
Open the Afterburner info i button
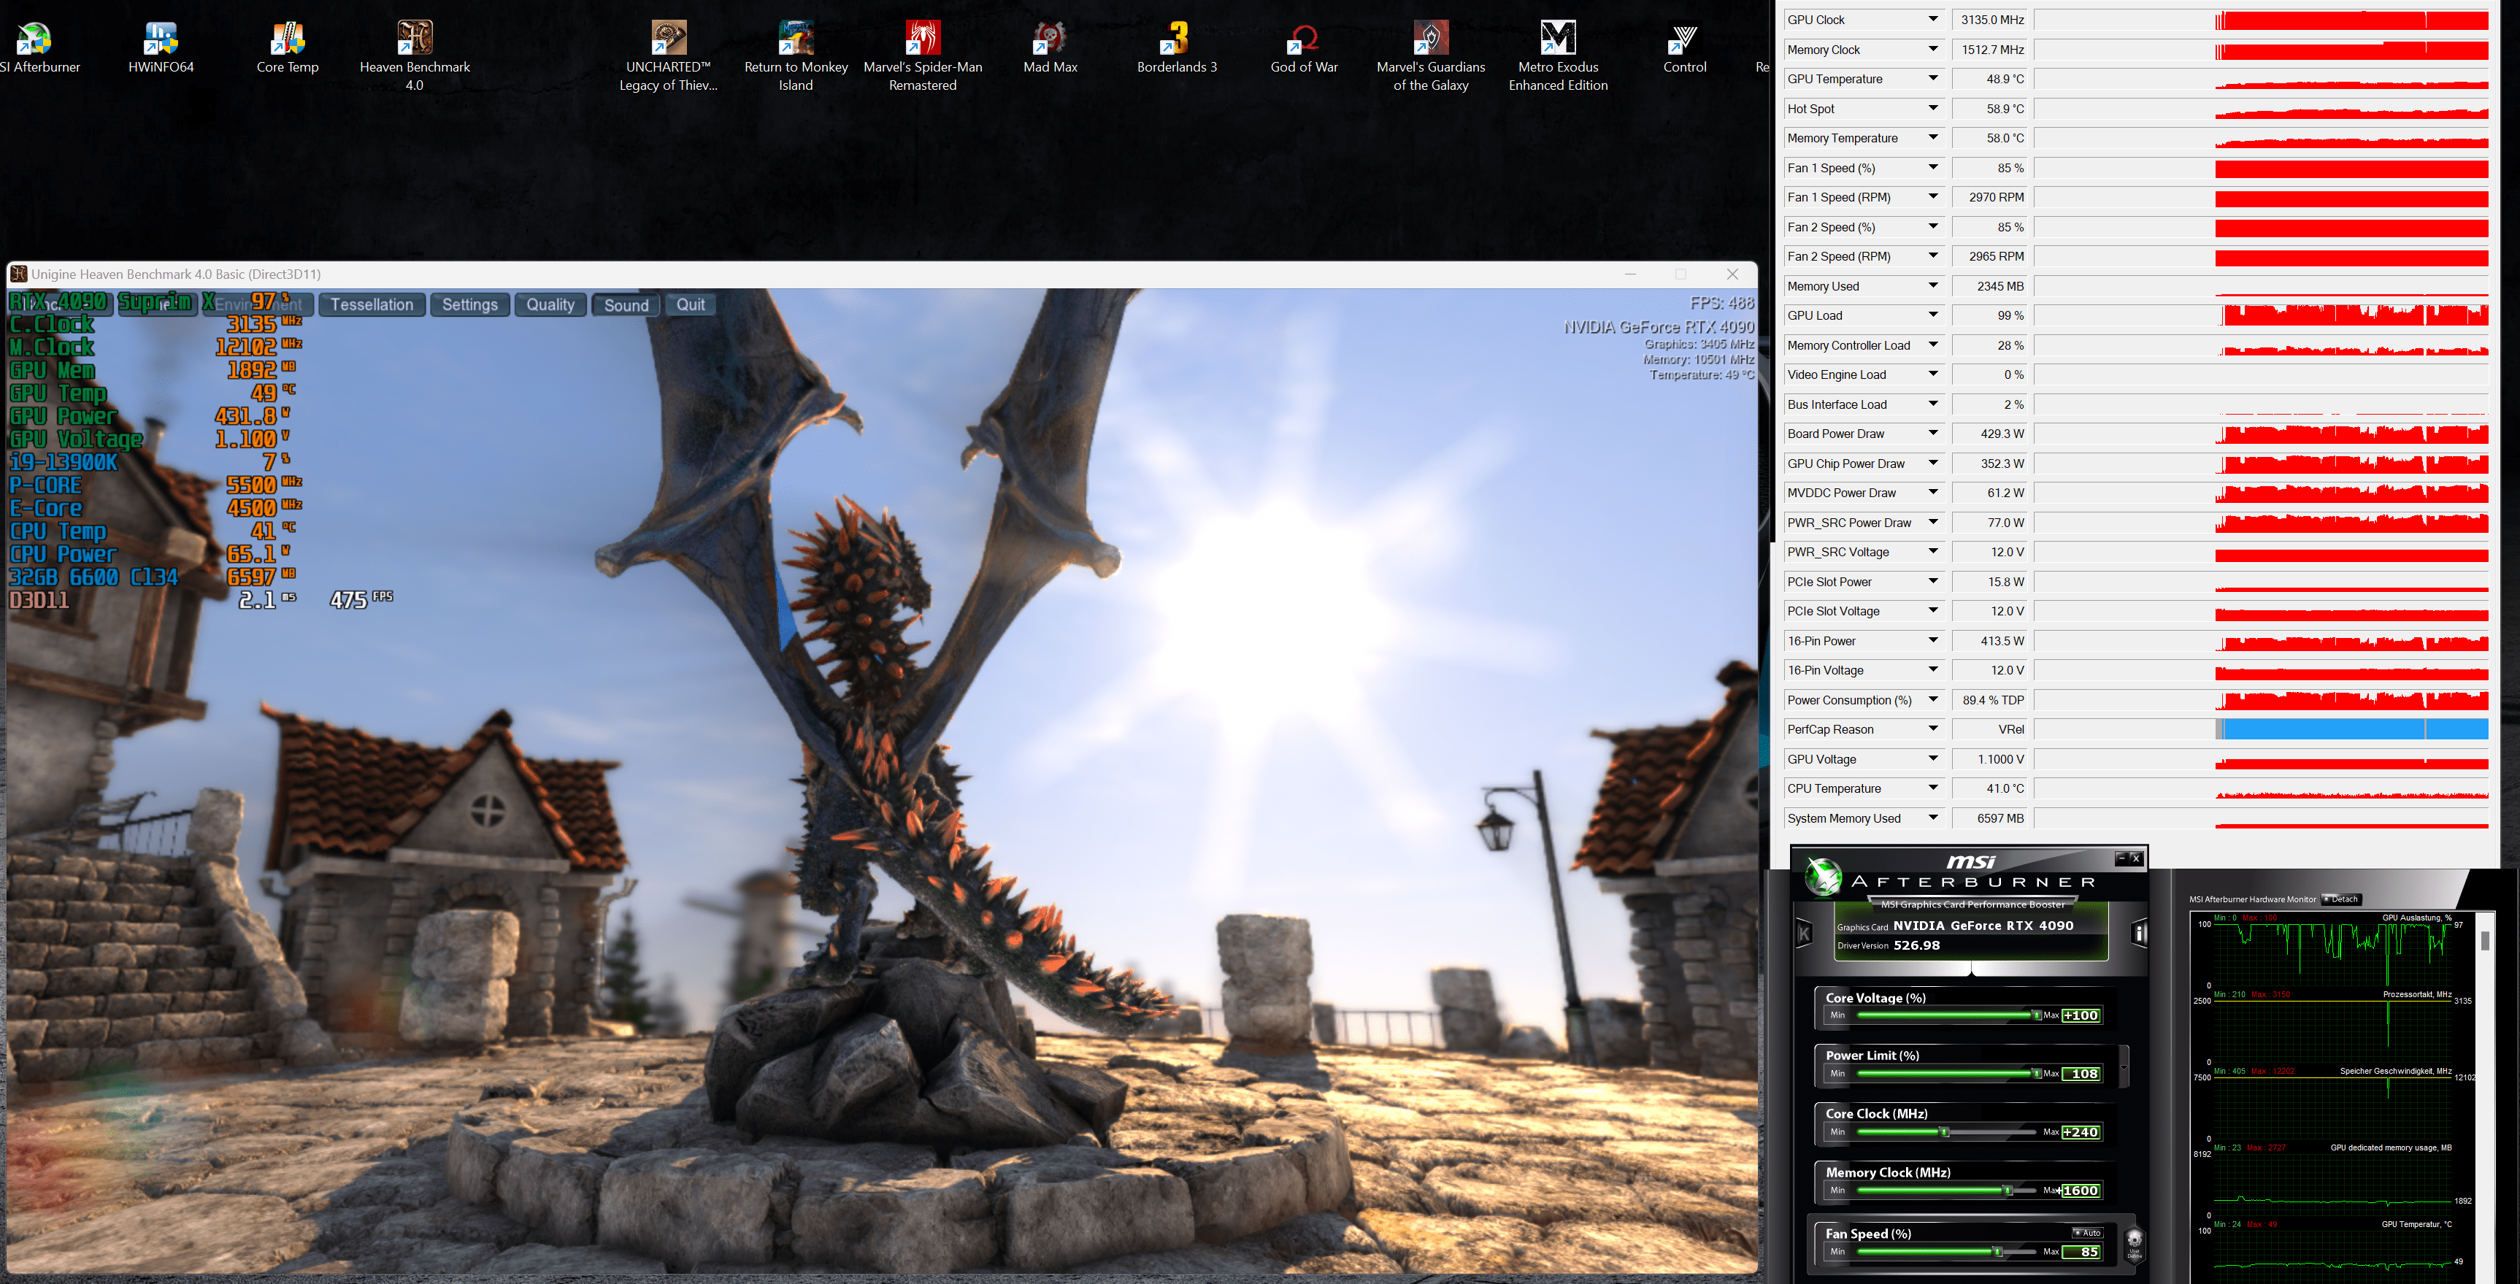pos(2140,933)
